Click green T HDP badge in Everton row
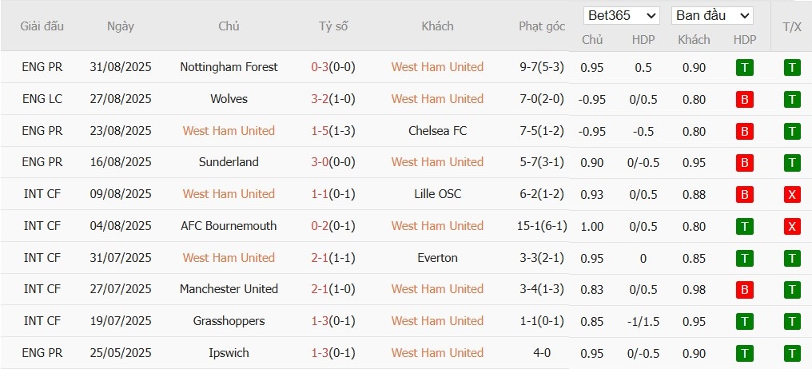Image resolution: width=812 pixels, height=369 pixels. [745, 258]
